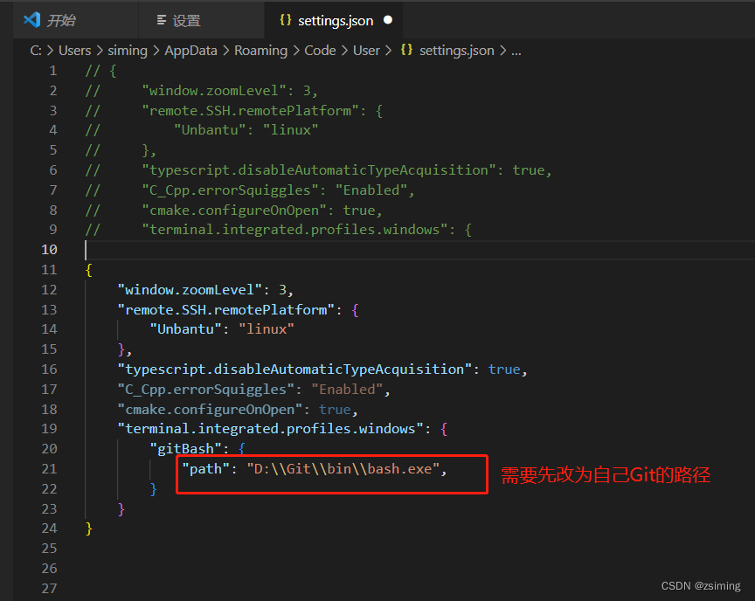Click "remote.SSH.remotePlatform" key on line 13

(x=226, y=309)
